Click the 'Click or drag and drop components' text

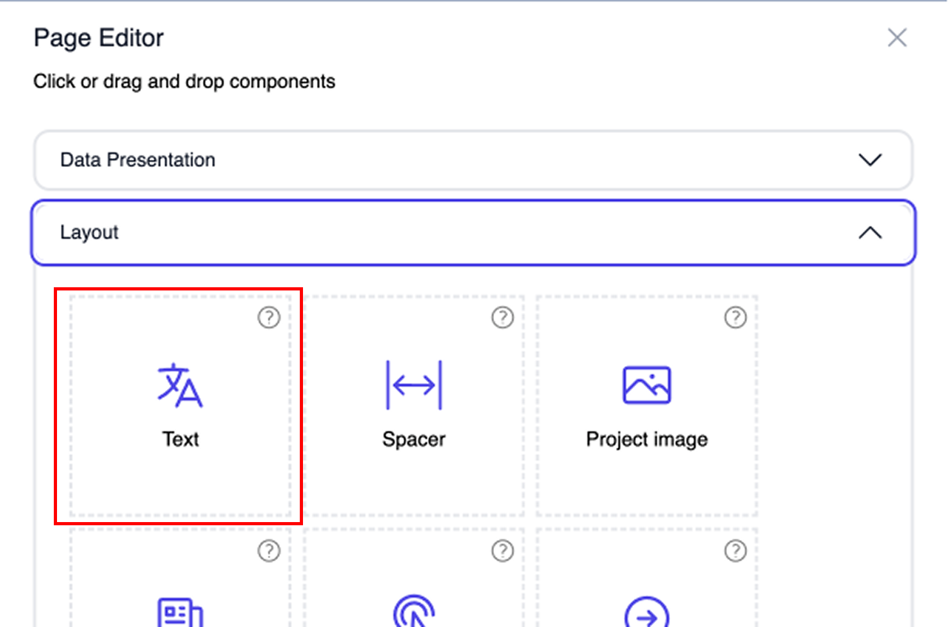coord(184,82)
